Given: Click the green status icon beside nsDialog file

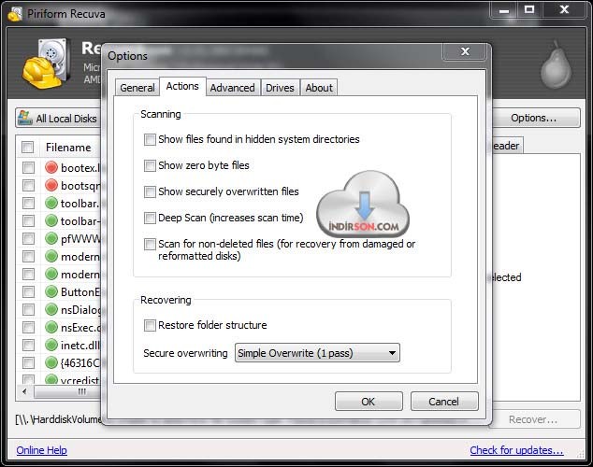Looking at the screenshot, I should pyautogui.click(x=51, y=309).
